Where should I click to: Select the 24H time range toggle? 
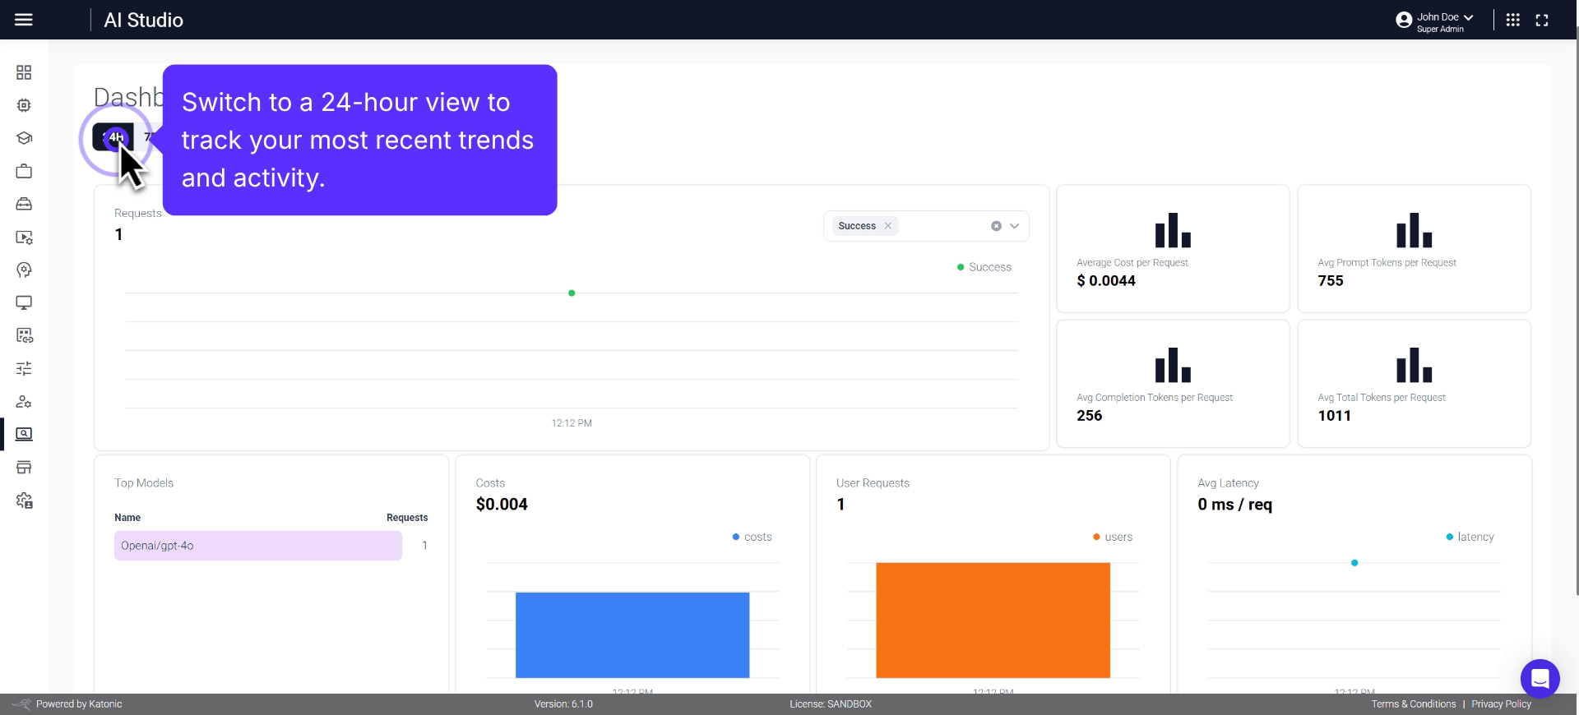[113, 137]
